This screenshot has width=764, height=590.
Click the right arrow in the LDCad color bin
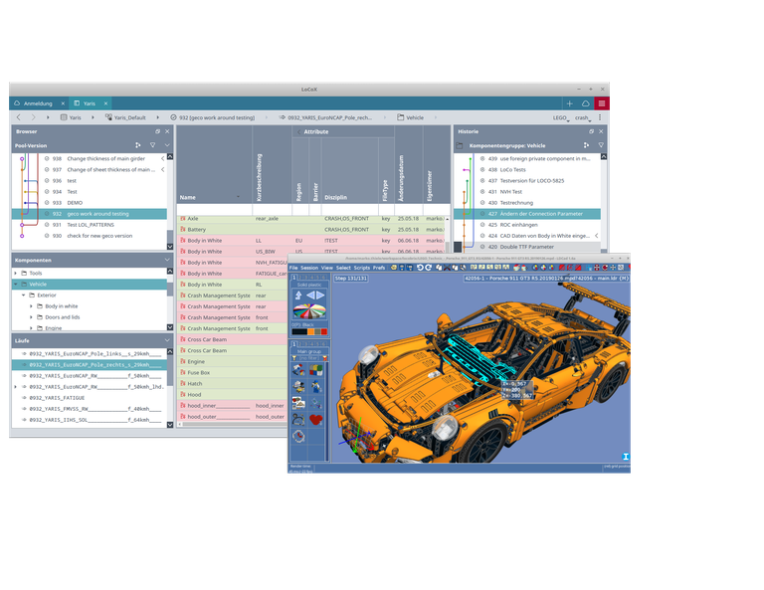pyautogui.click(x=320, y=295)
